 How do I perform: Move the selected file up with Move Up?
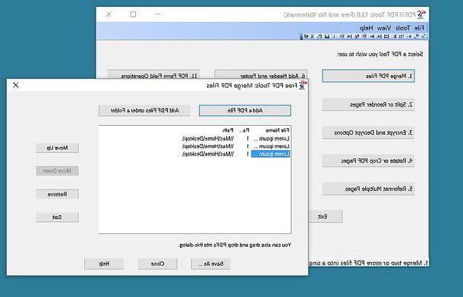pyautogui.click(x=57, y=148)
